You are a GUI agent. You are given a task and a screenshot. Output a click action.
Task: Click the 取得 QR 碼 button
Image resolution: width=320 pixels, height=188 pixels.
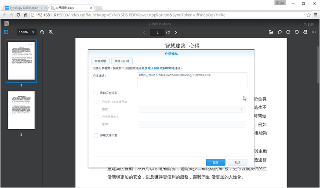coord(120,61)
